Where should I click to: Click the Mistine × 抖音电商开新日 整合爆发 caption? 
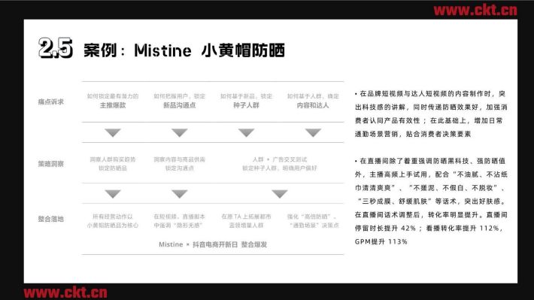pos(213,244)
